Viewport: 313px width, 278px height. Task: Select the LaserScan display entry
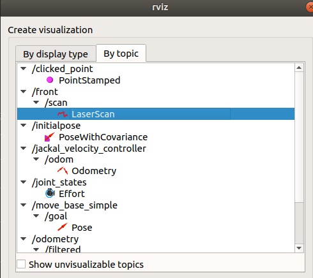click(93, 114)
